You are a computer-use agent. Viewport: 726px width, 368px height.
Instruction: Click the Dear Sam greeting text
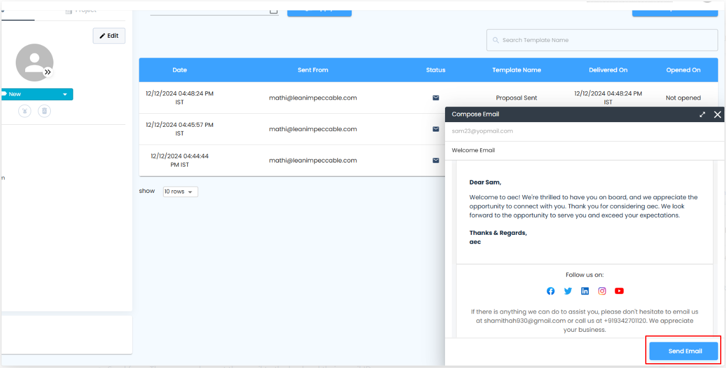point(485,182)
